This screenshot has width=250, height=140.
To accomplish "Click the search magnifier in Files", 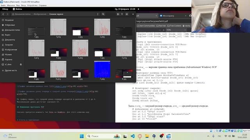I will coord(103,14).
